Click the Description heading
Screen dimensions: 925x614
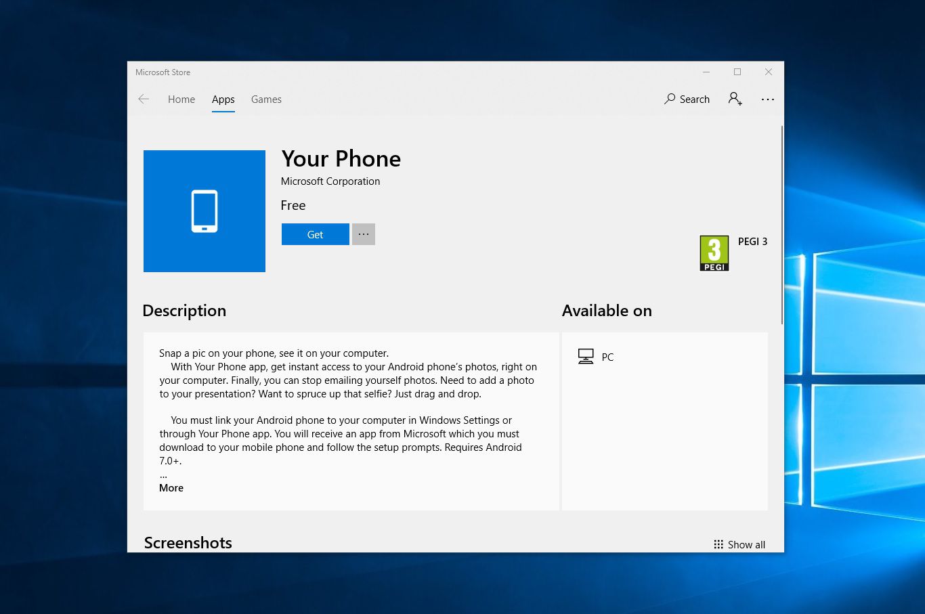tap(184, 311)
